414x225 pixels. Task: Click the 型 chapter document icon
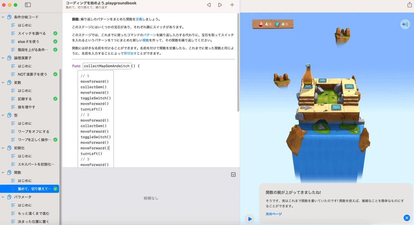tap(9, 115)
